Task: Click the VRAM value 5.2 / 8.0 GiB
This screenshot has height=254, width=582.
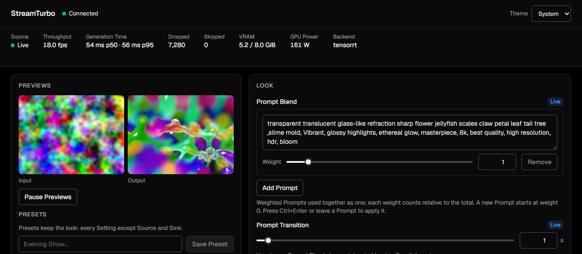Action: point(257,45)
